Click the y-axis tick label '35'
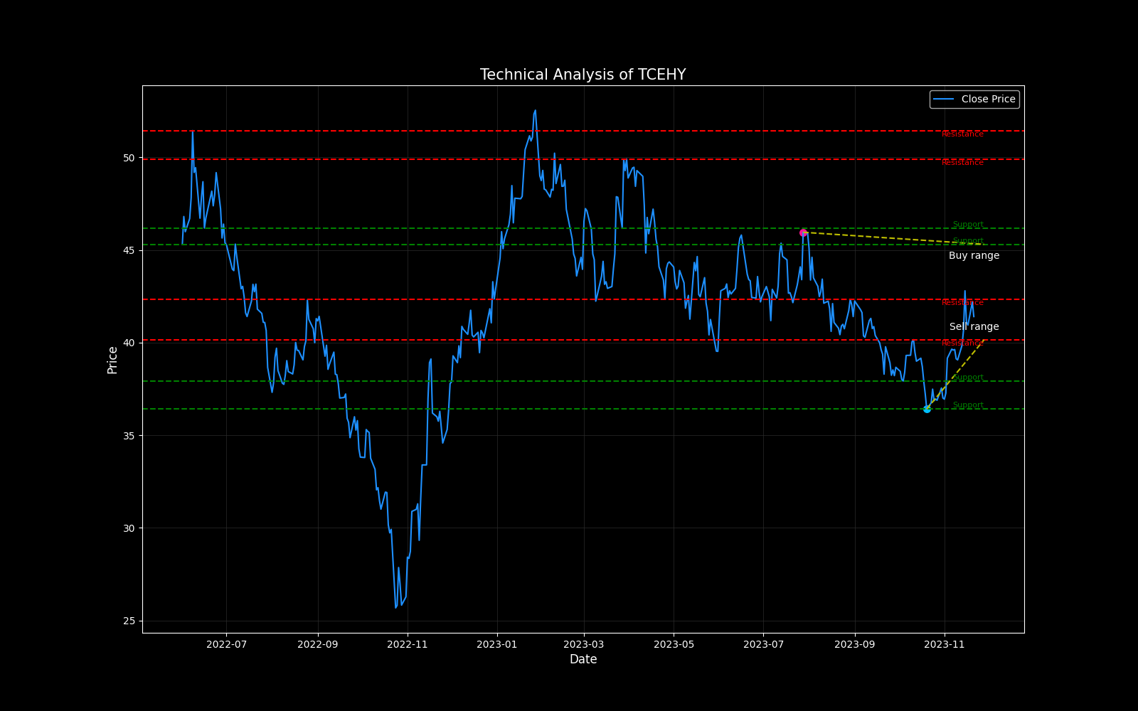Image resolution: width=1138 pixels, height=711 pixels. (x=129, y=436)
